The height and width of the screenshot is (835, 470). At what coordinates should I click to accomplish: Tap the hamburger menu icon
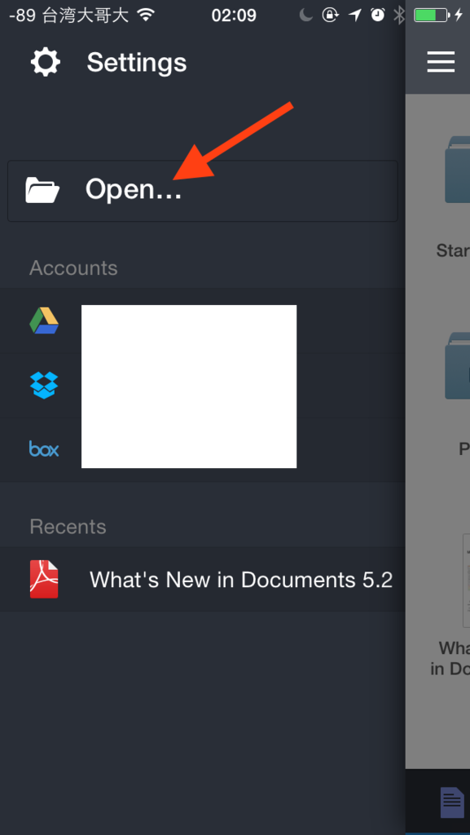(x=441, y=62)
